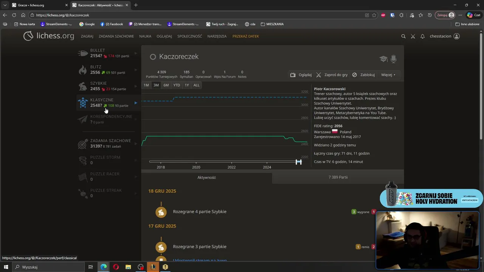This screenshot has width=484, height=272.
Task: Open the lichess search icon
Action: coord(403,36)
